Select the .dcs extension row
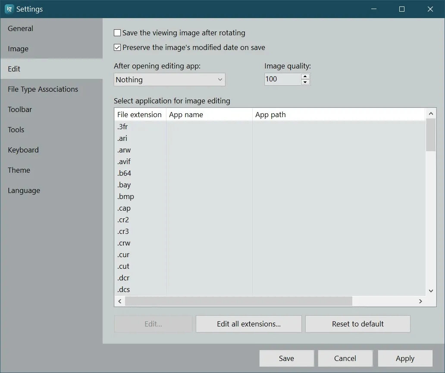 click(x=270, y=289)
